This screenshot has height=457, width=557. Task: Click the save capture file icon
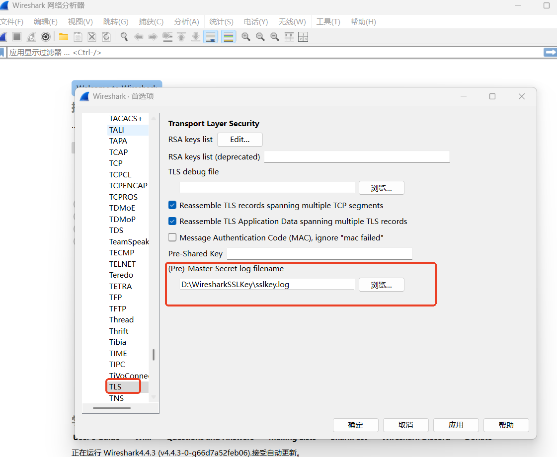(x=78, y=37)
